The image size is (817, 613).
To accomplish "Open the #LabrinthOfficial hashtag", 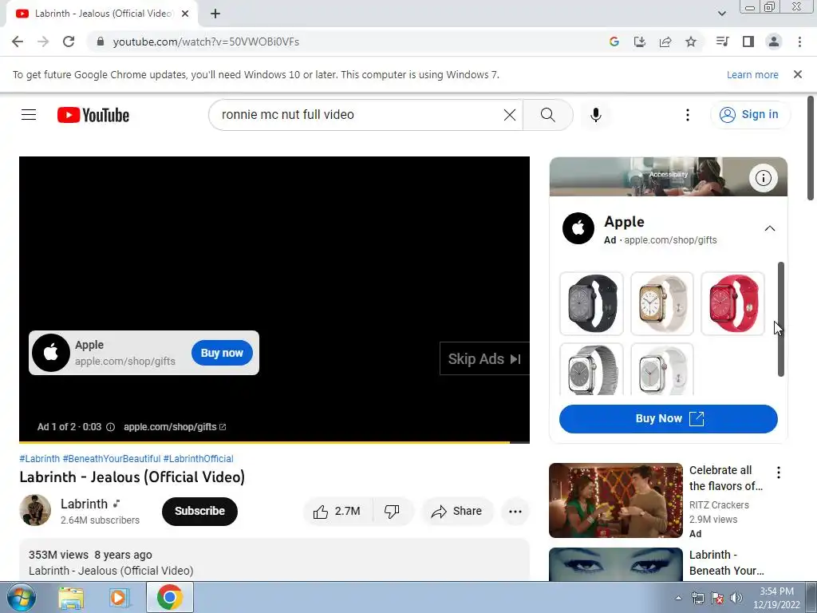I will [x=198, y=459].
